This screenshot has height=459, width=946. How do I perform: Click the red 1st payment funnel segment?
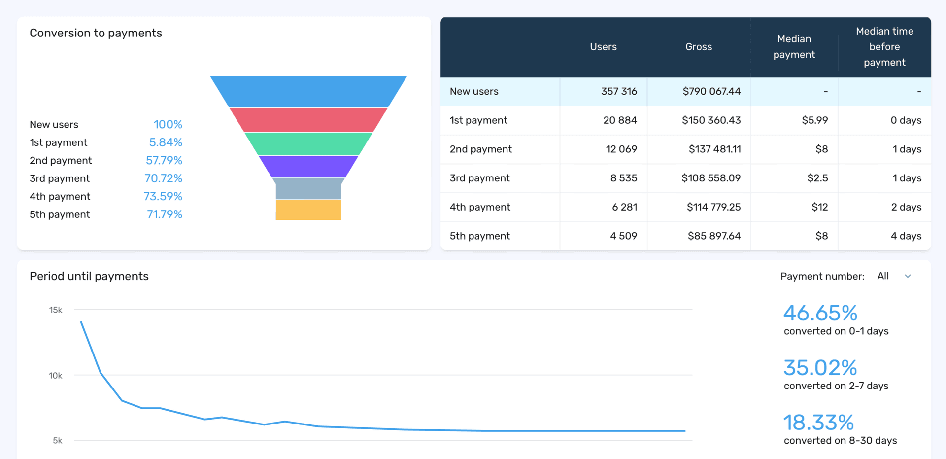coord(308,120)
